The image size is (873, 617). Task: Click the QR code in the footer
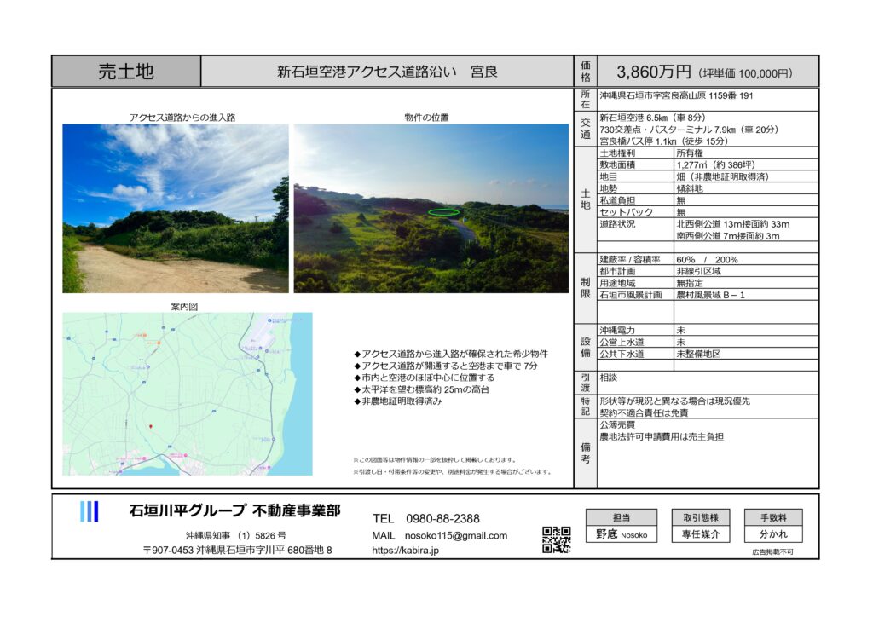(556, 539)
